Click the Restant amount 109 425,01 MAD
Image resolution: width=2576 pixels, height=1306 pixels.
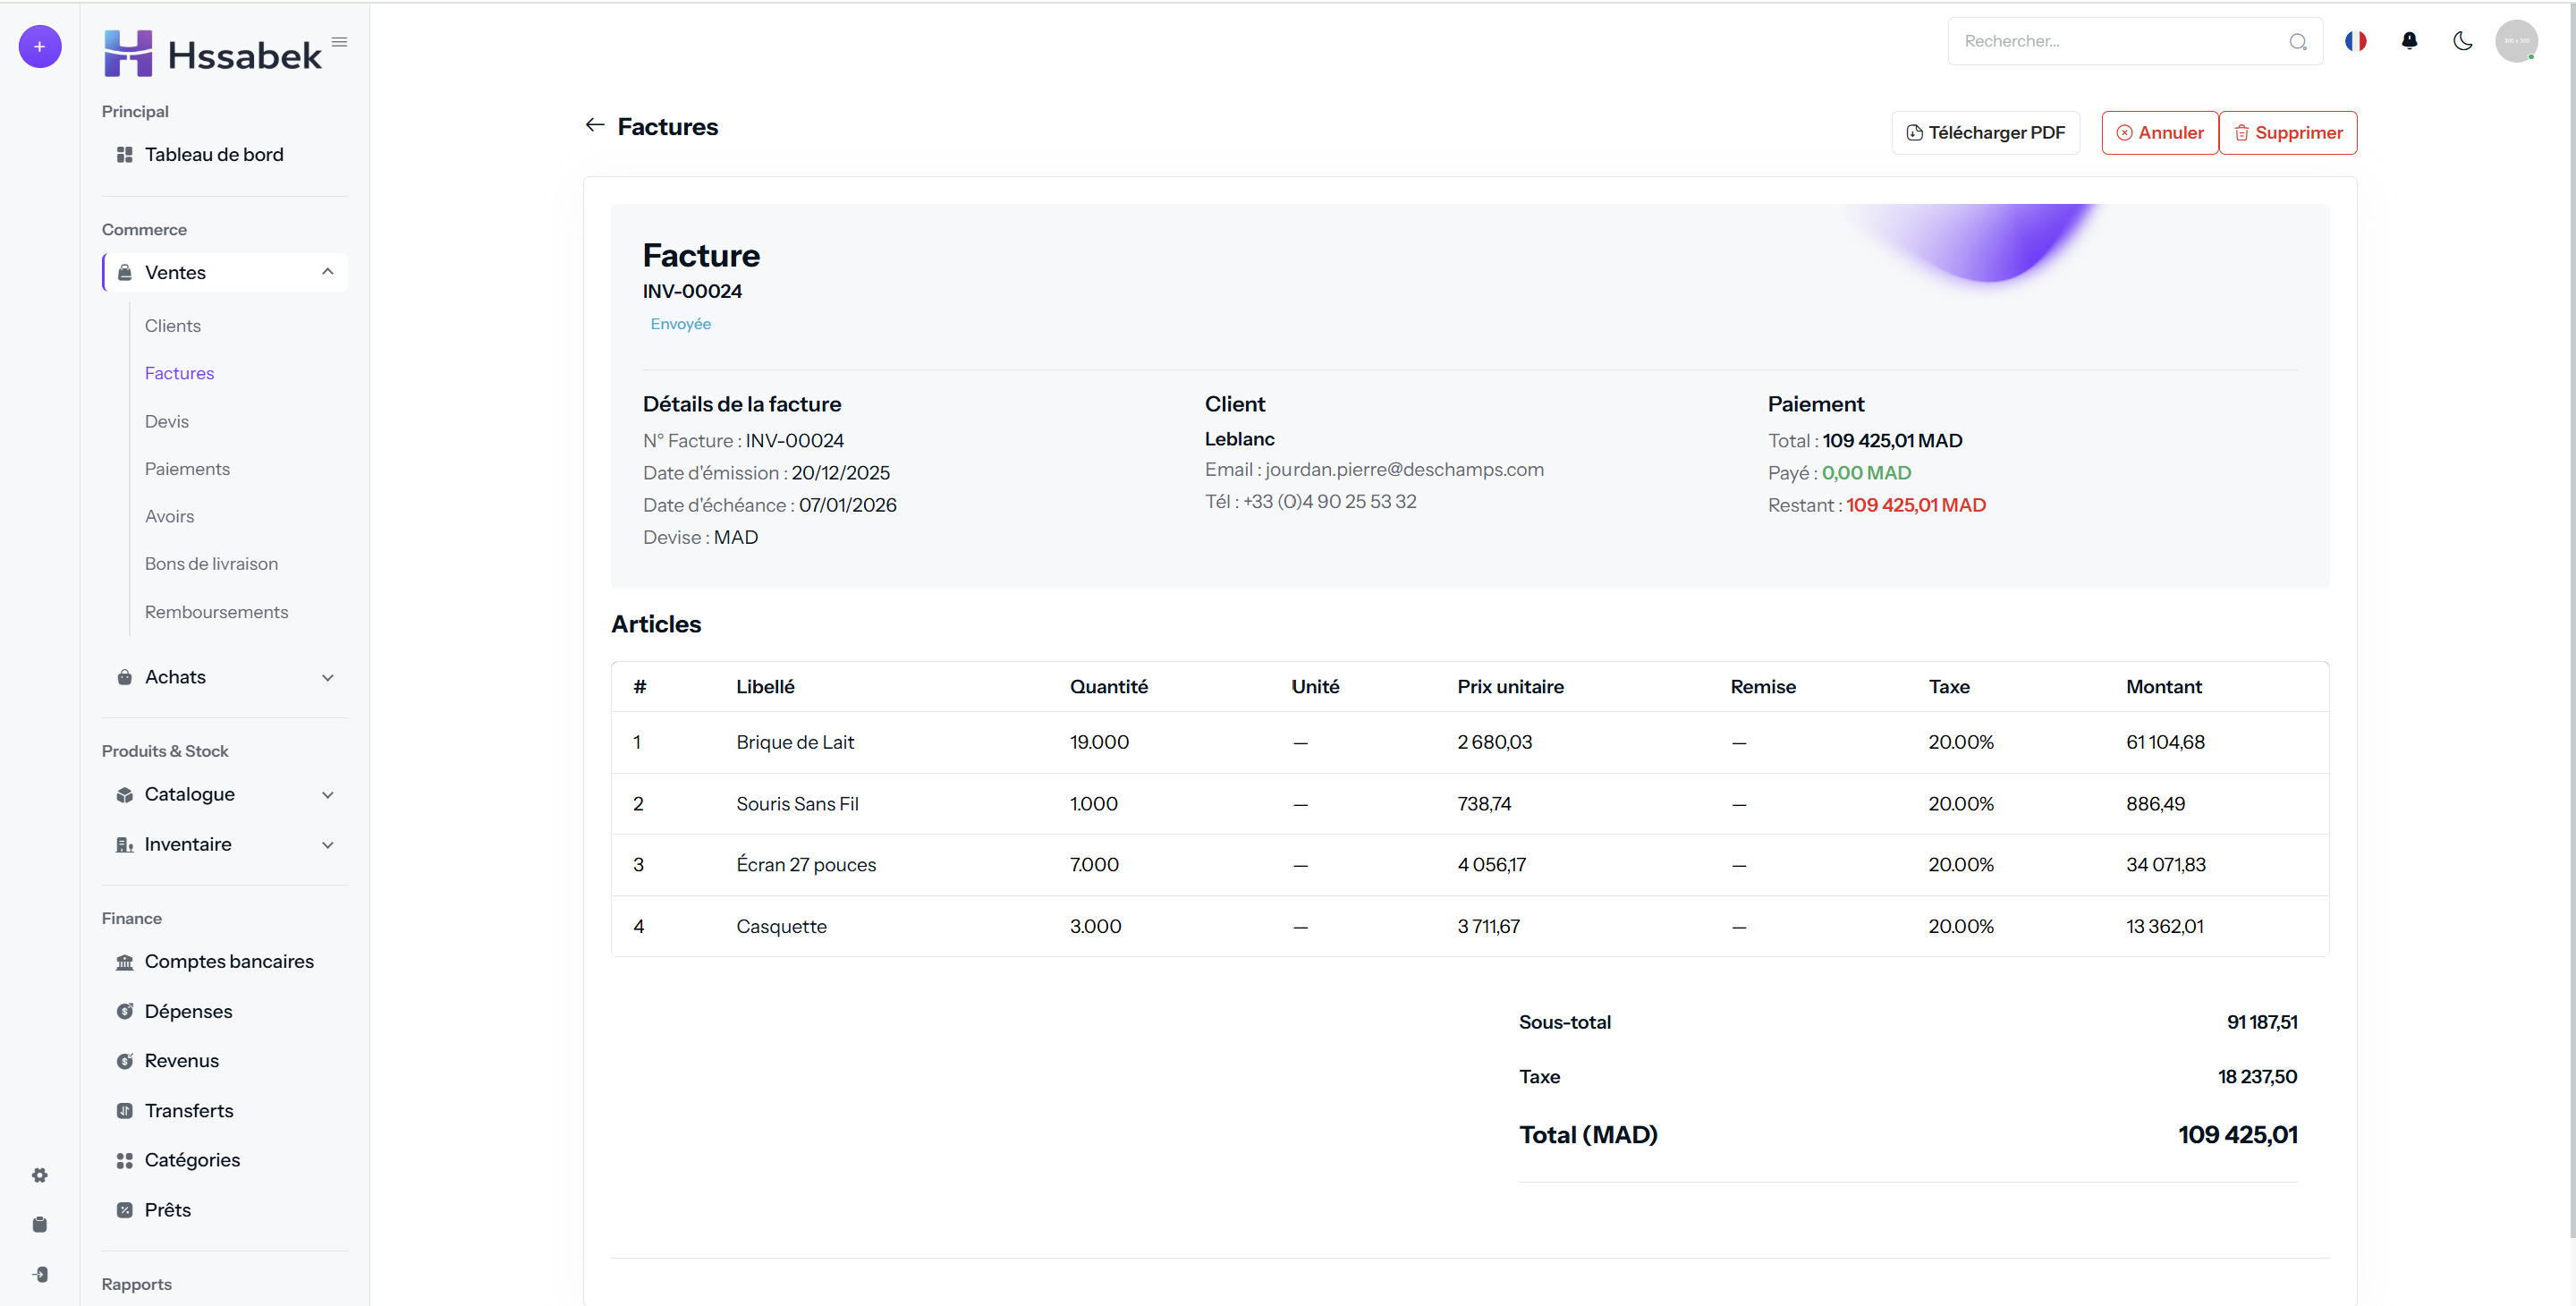point(1915,505)
